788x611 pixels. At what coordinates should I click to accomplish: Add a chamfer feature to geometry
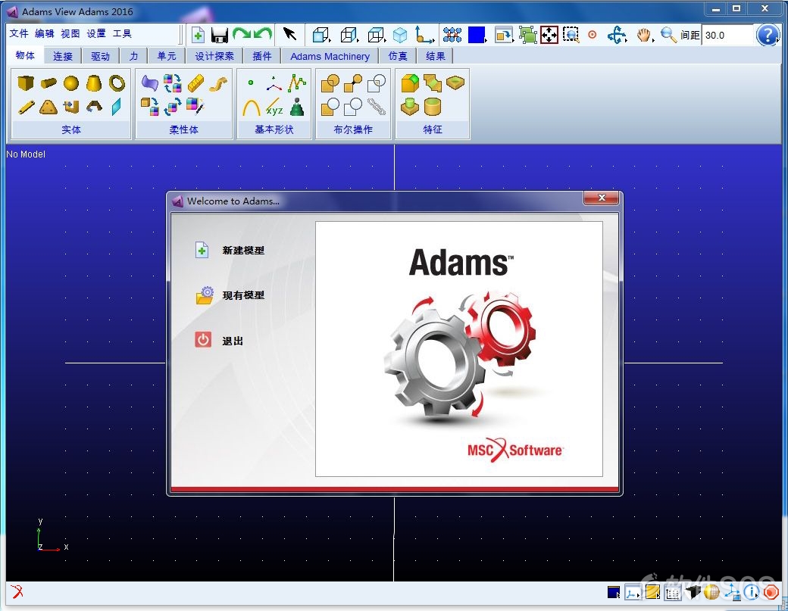[x=432, y=83]
